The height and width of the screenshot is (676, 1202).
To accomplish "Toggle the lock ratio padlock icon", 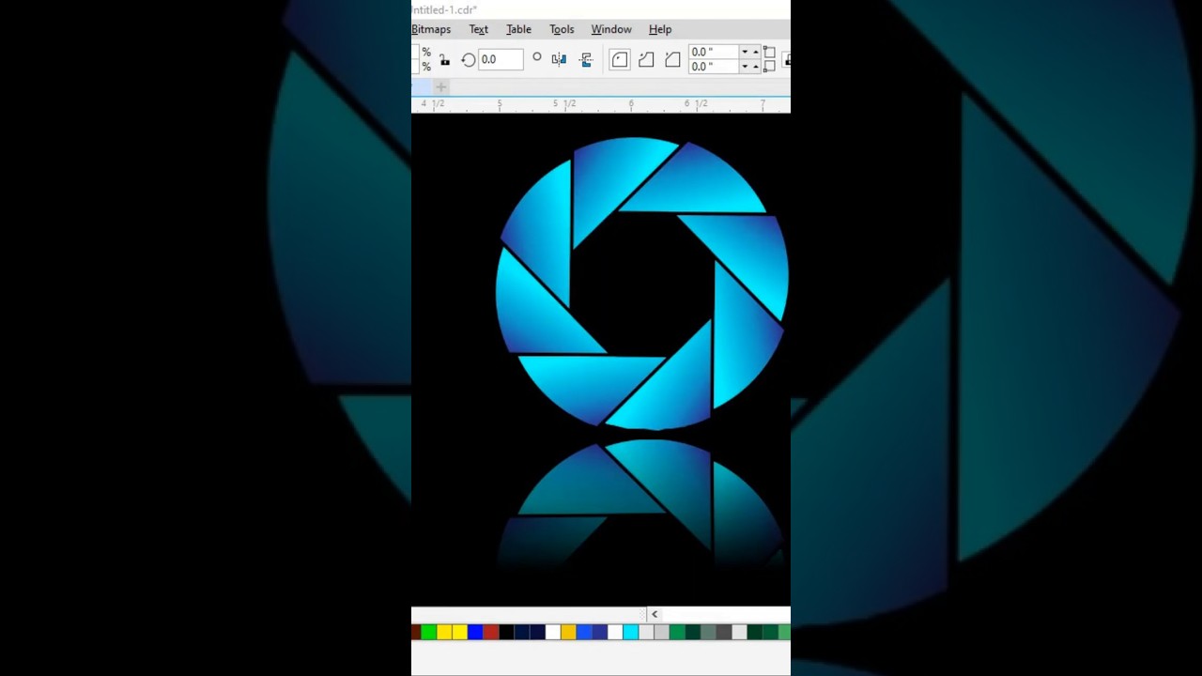I will tap(444, 60).
